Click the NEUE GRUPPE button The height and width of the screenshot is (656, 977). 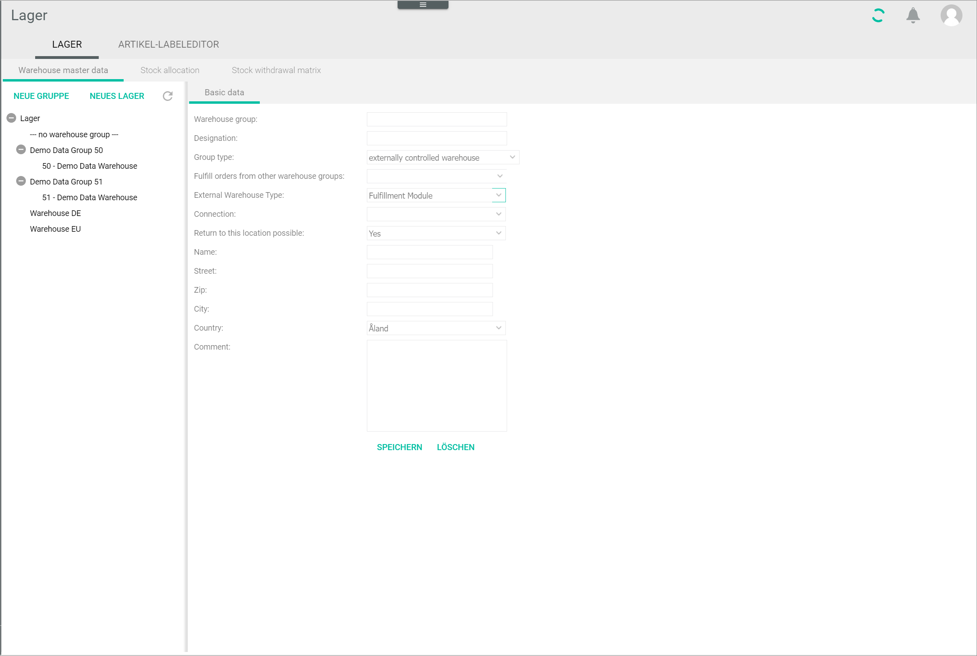(41, 96)
